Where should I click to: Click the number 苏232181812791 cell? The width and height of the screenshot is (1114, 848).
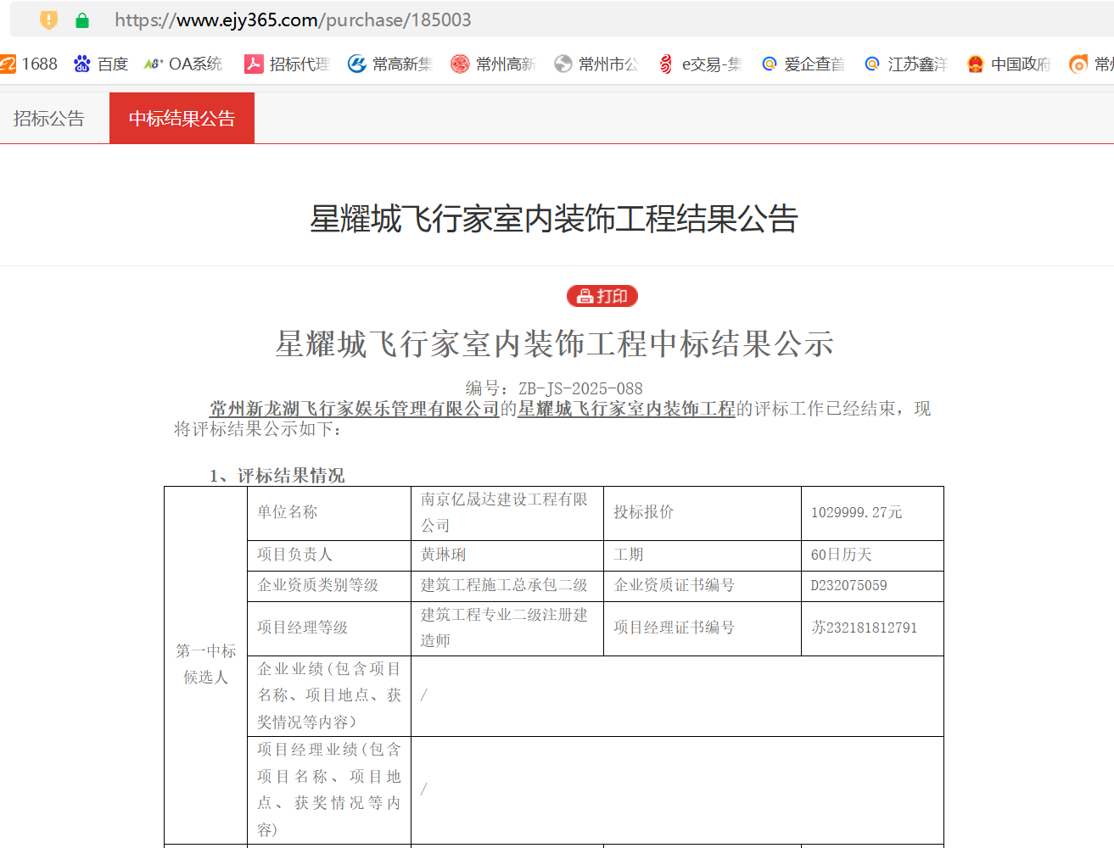point(872,628)
